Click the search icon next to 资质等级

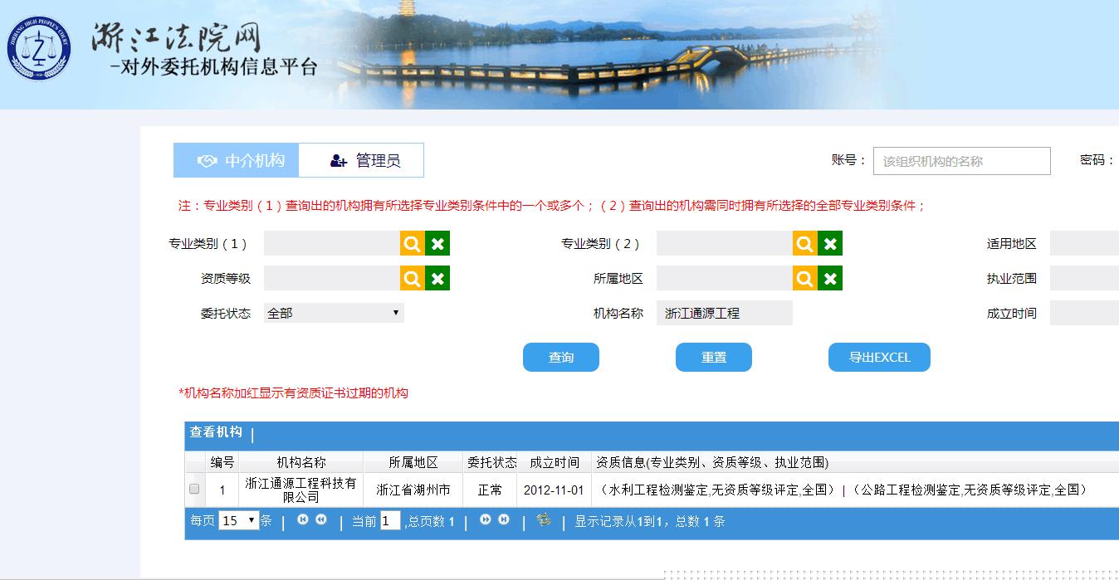[413, 278]
